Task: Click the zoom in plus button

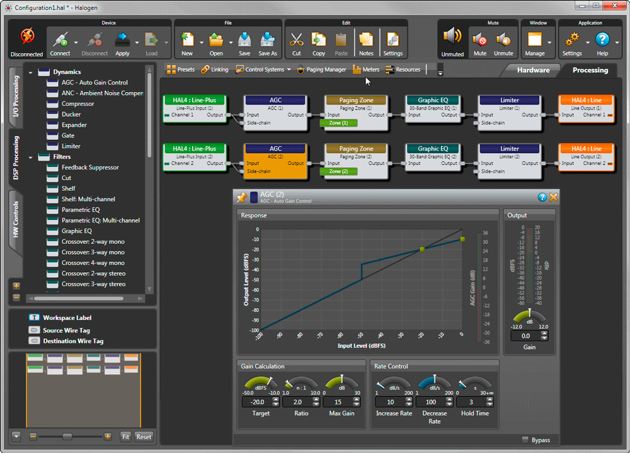Action: click(108, 437)
